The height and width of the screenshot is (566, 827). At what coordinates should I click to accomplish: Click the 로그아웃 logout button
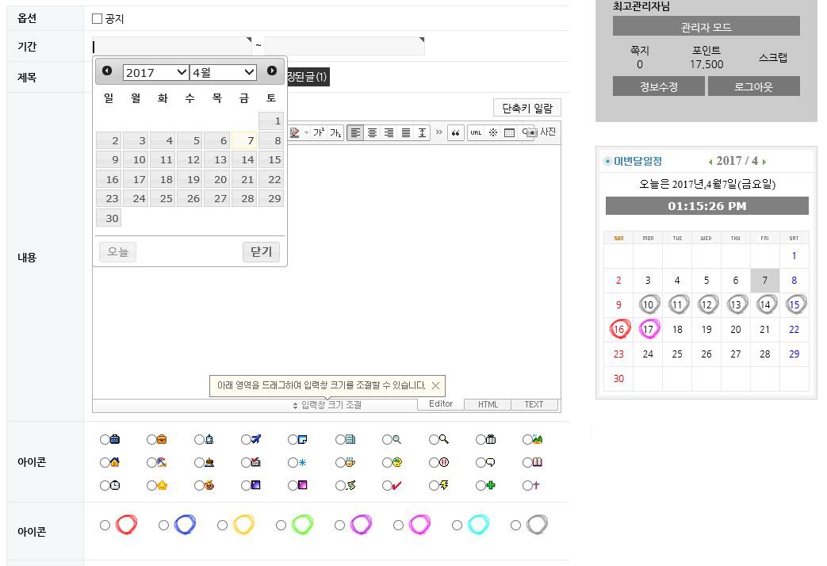pyautogui.click(x=753, y=86)
